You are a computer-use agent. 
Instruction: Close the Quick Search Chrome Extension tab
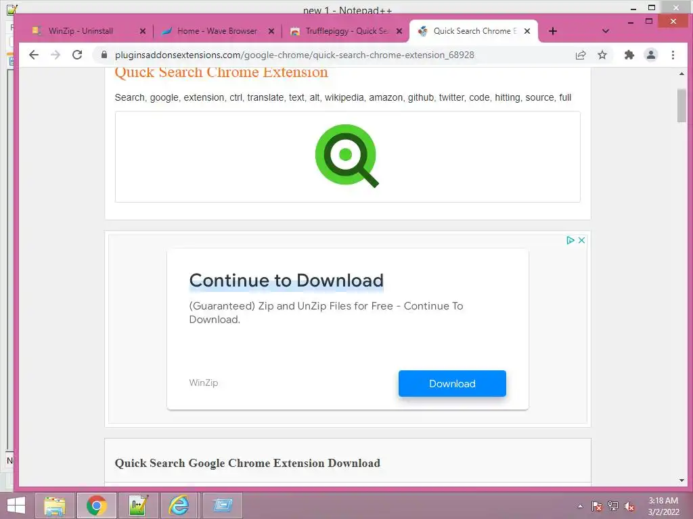pos(527,31)
